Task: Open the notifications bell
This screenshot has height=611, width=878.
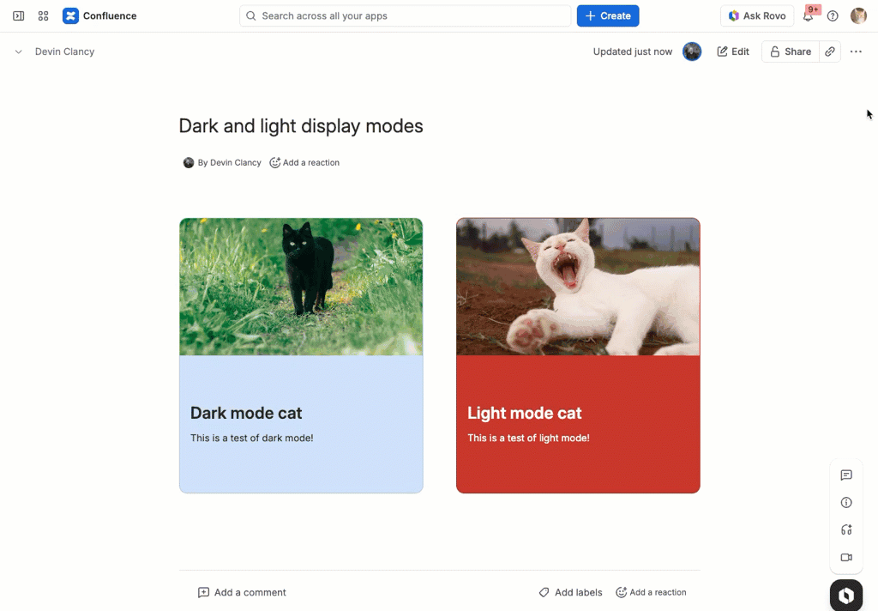Action: pos(807,15)
